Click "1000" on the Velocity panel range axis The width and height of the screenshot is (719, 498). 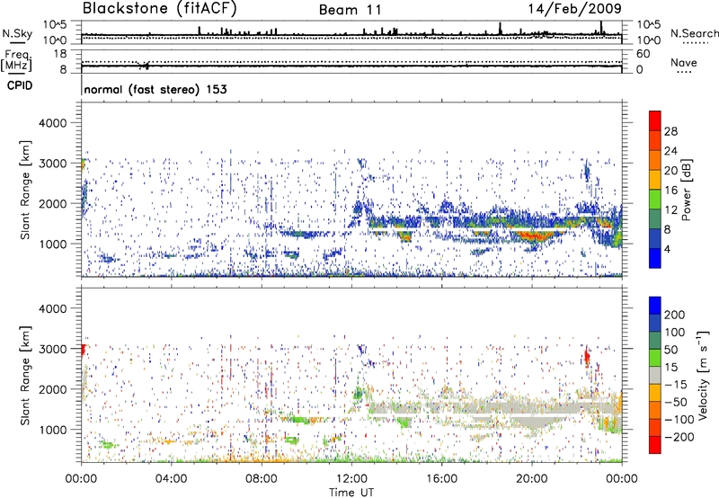click(53, 430)
